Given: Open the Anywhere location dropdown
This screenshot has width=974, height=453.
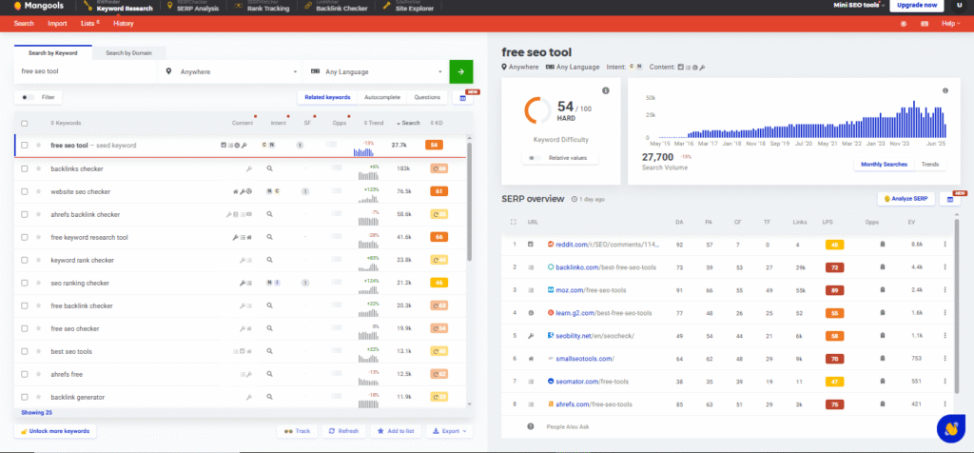Looking at the screenshot, I should pyautogui.click(x=231, y=71).
